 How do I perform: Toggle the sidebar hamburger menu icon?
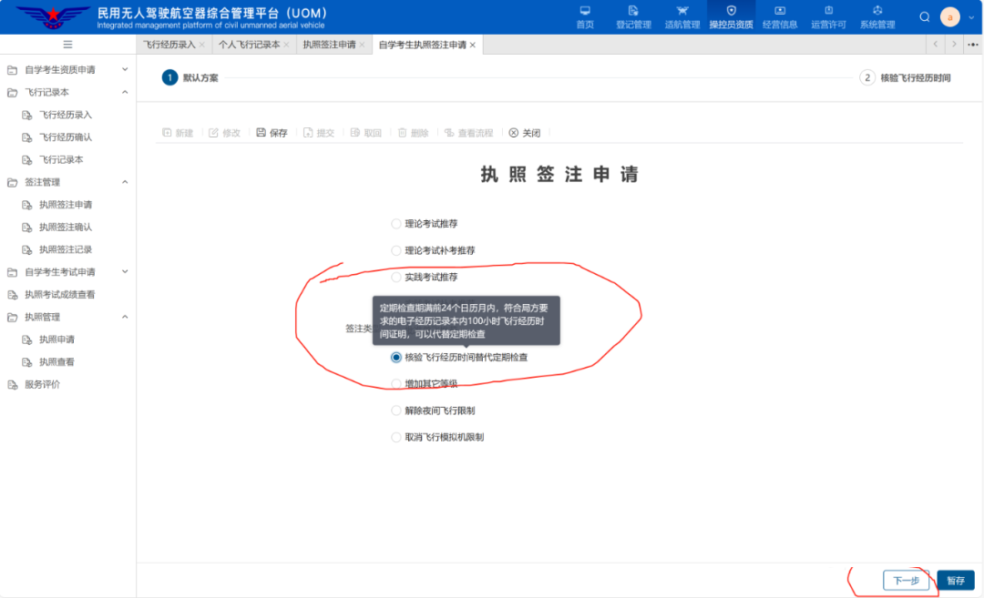tap(67, 45)
